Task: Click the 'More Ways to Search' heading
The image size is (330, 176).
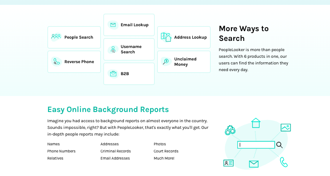Action: [244, 33]
